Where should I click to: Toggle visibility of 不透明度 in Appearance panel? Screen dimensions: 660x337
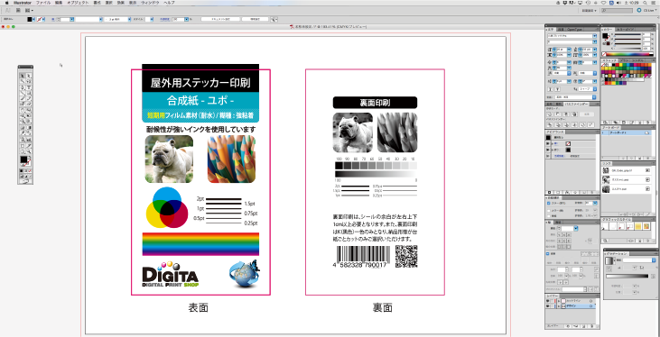[x=548, y=156]
